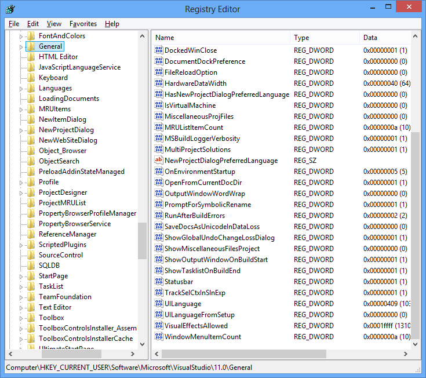
Task: Expand the FontAndColors tree node
Action: pyautogui.click(x=21, y=37)
